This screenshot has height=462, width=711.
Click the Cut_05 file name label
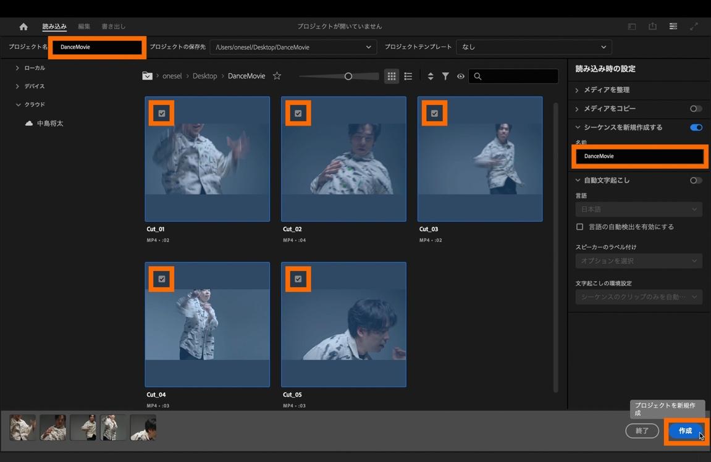click(292, 395)
